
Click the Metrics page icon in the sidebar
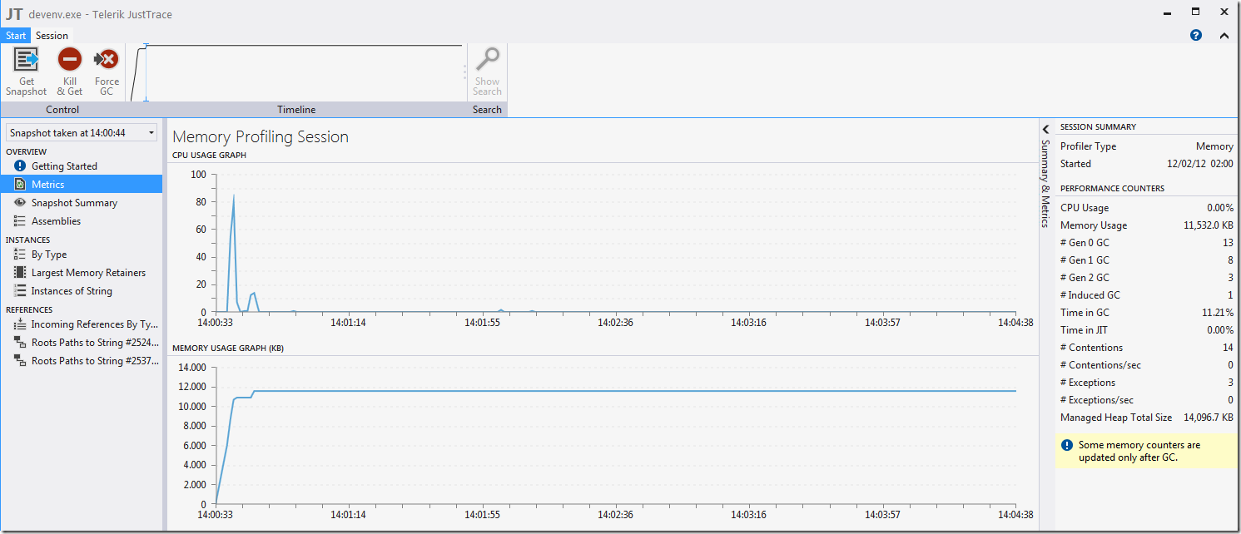(20, 185)
